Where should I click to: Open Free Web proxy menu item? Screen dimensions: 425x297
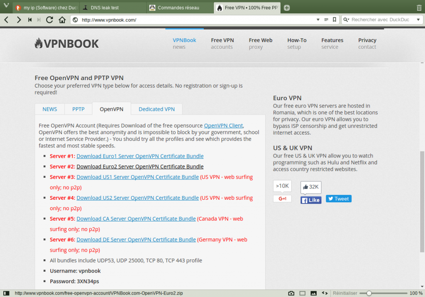261,43
